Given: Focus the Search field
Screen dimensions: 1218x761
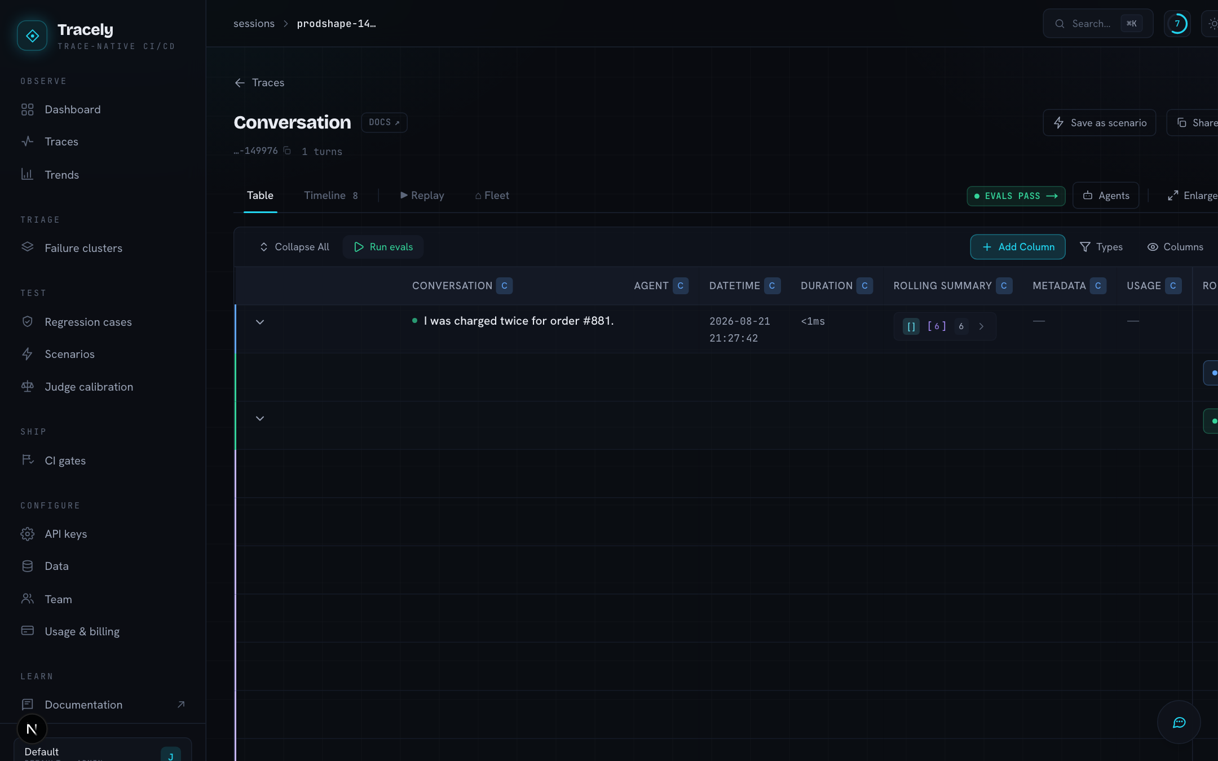Looking at the screenshot, I should coord(1097,24).
